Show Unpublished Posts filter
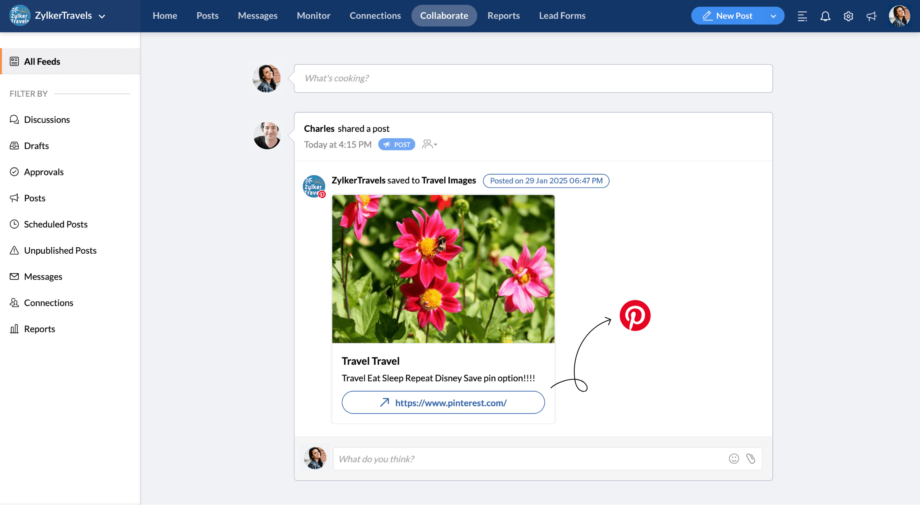 tap(60, 251)
